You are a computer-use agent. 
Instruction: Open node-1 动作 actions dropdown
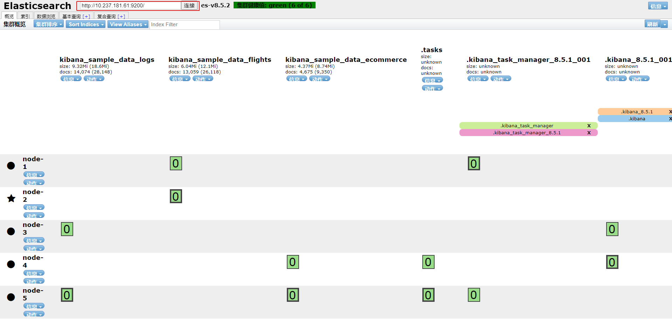34,183
